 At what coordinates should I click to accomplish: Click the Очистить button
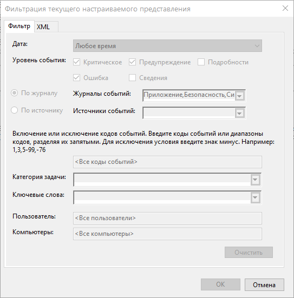point(249,253)
